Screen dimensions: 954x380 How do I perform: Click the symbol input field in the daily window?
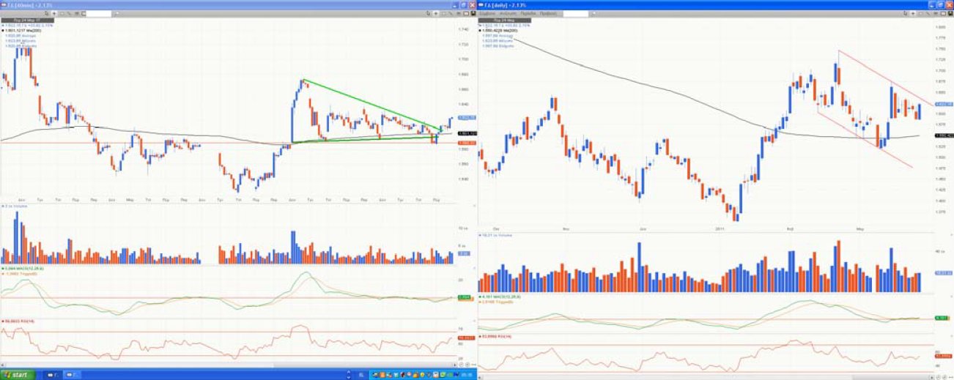574,13
